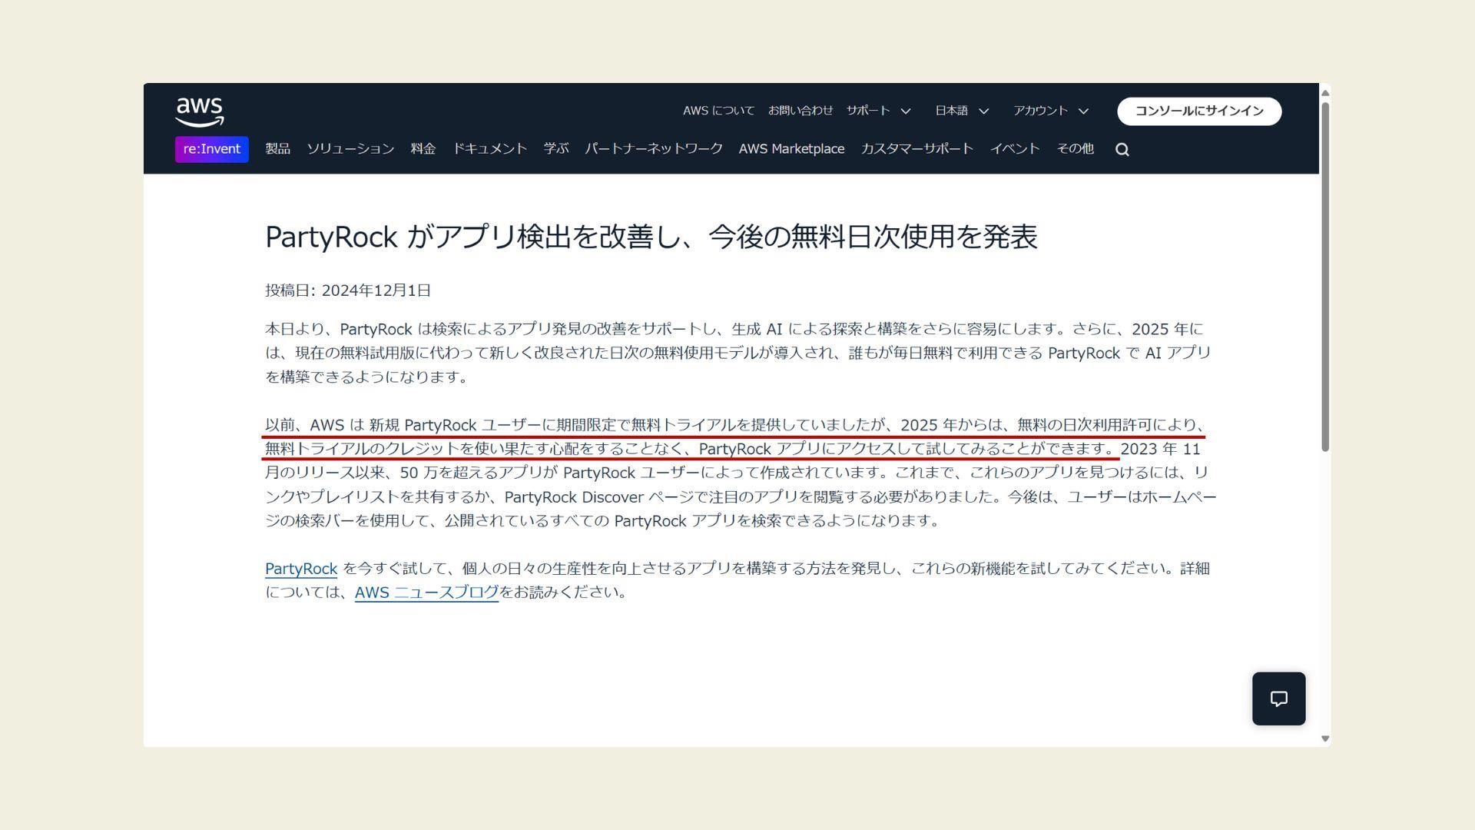This screenshot has width=1475, height=830.
Task: Follow the AWS ニュースブログ hyperlink
Action: [426, 593]
